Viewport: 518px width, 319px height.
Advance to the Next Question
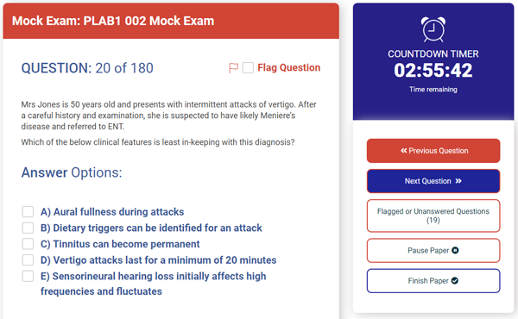(433, 181)
